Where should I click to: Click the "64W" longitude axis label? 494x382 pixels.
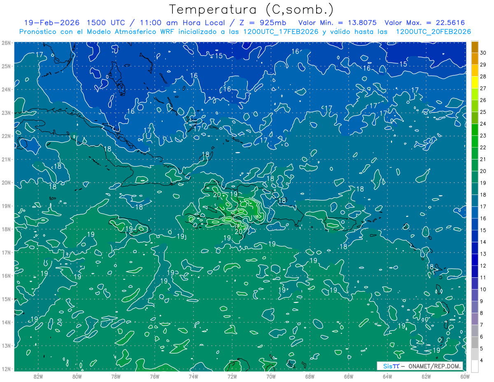coord(387,376)
